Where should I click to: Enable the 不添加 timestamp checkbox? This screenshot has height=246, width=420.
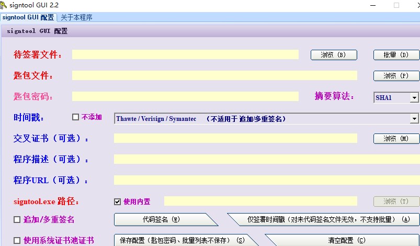[x=75, y=117]
